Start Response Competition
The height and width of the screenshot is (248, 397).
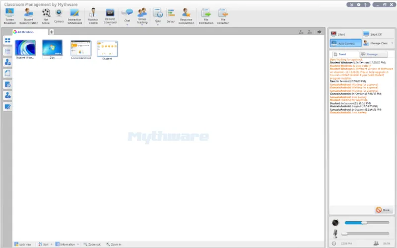pos(186,16)
